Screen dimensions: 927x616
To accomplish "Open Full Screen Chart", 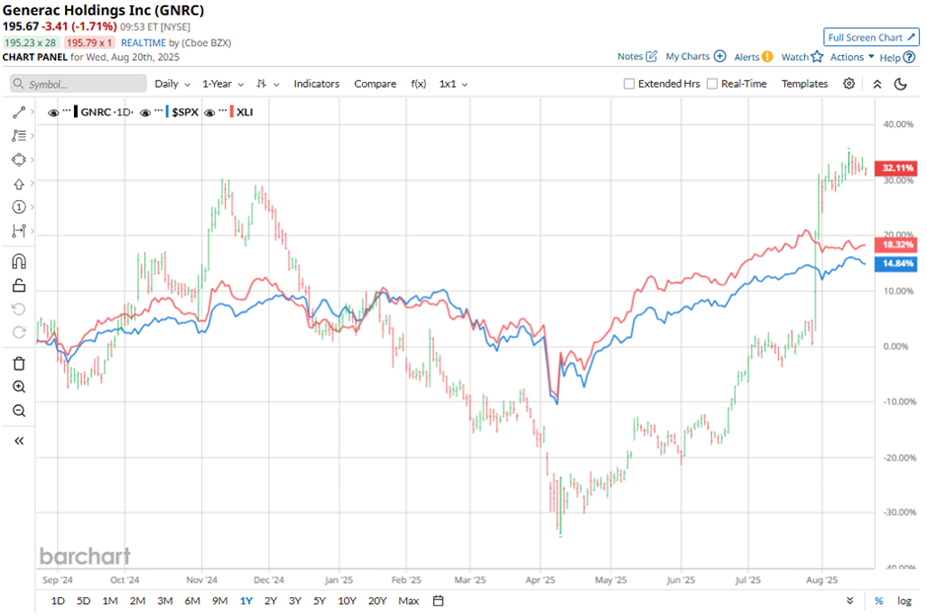I will (872, 37).
